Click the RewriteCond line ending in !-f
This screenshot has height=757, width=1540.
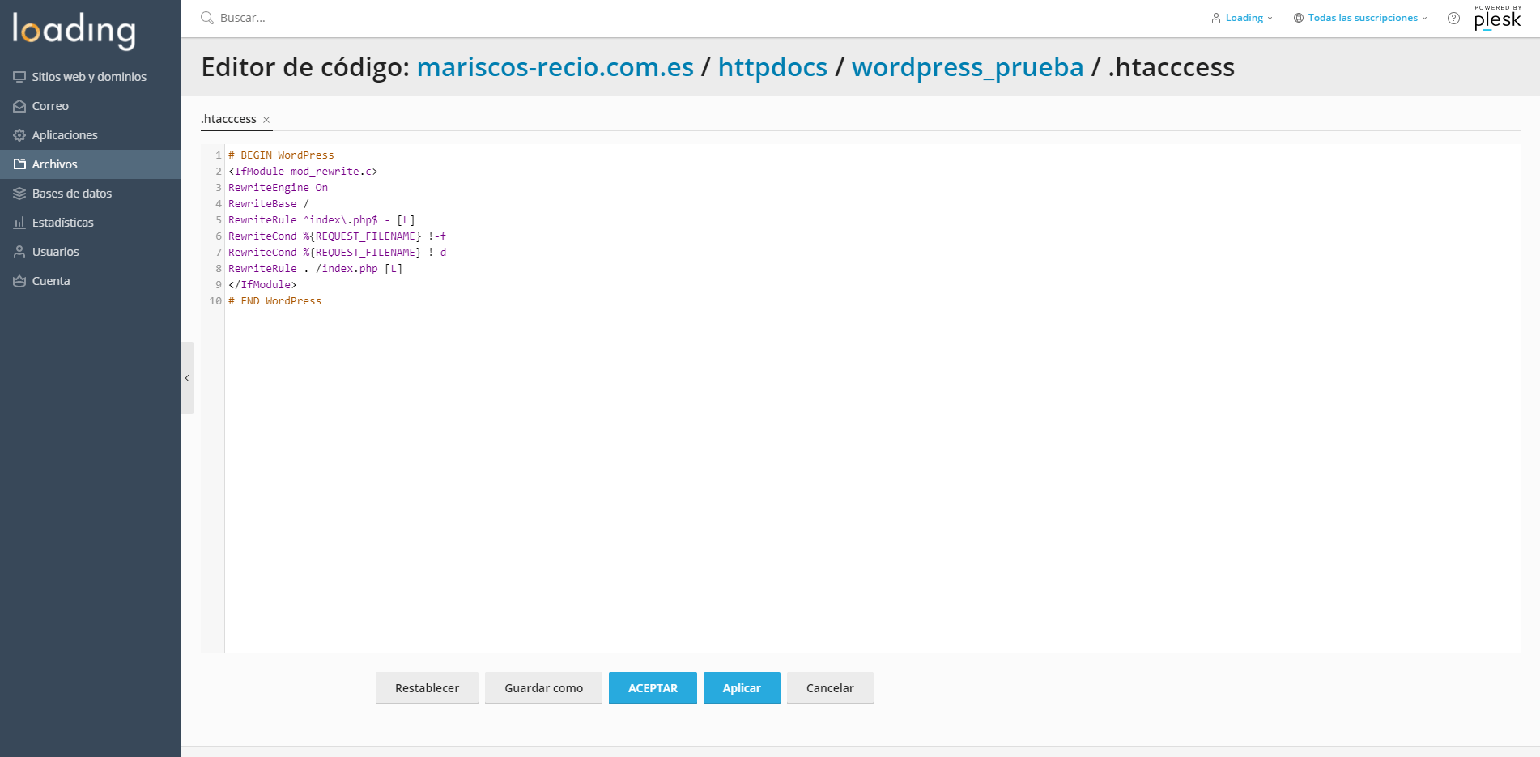[337, 236]
